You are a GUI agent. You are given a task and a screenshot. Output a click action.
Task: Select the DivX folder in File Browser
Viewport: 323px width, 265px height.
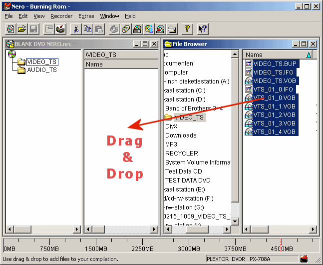coord(171,126)
